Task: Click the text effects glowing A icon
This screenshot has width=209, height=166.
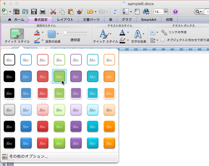Action: coord(138,34)
